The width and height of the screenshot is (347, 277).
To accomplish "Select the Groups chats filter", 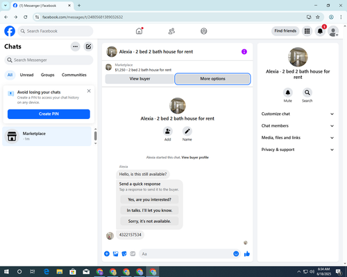I will (47, 75).
